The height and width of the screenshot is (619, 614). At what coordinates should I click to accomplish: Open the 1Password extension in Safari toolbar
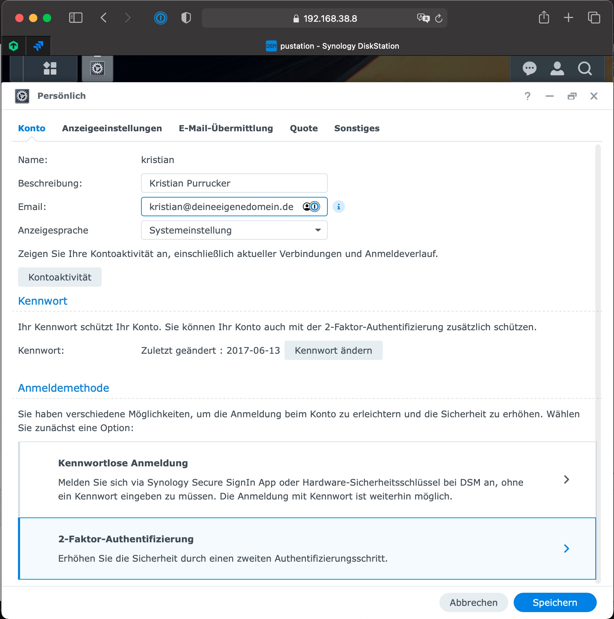point(160,18)
